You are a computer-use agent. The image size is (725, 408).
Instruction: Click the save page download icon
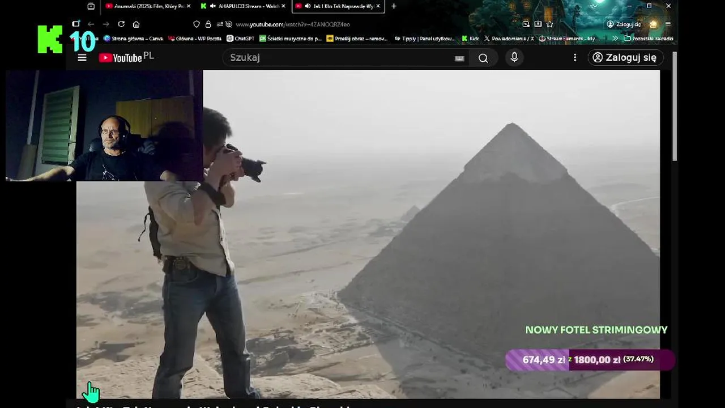(538, 24)
